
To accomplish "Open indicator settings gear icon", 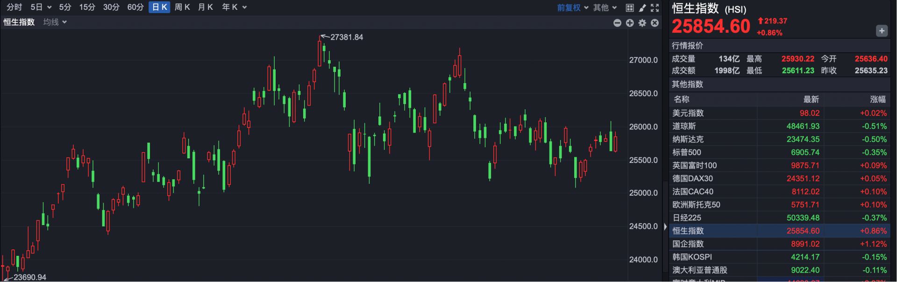I will tap(642, 23).
